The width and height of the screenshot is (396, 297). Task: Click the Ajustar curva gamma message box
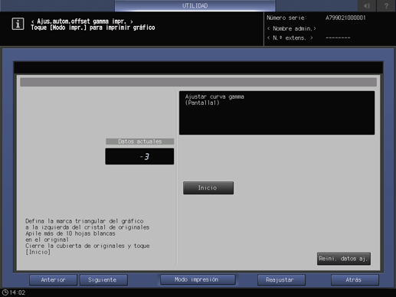277,113
